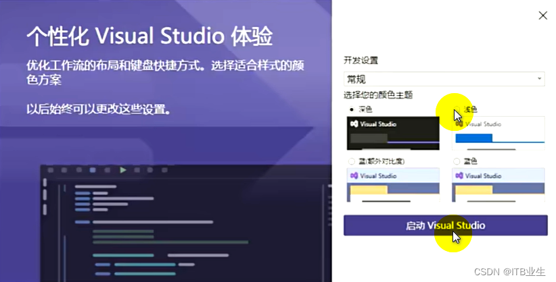
Task: Click the light theme preview thumbnail
Action: [499, 134]
